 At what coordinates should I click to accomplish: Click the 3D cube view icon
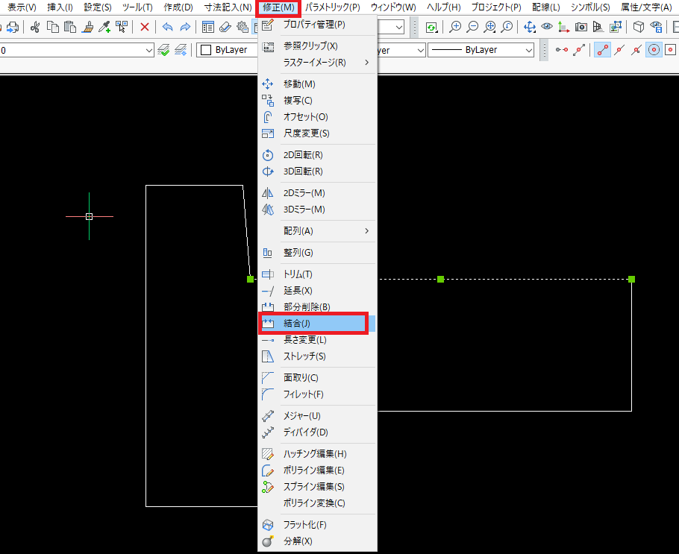point(638,28)
